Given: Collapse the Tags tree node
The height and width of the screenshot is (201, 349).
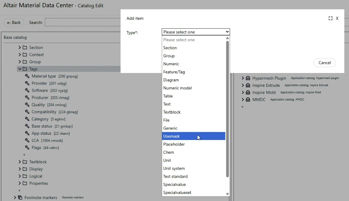Looking at the screenshot, I should [x=20, y=69].
